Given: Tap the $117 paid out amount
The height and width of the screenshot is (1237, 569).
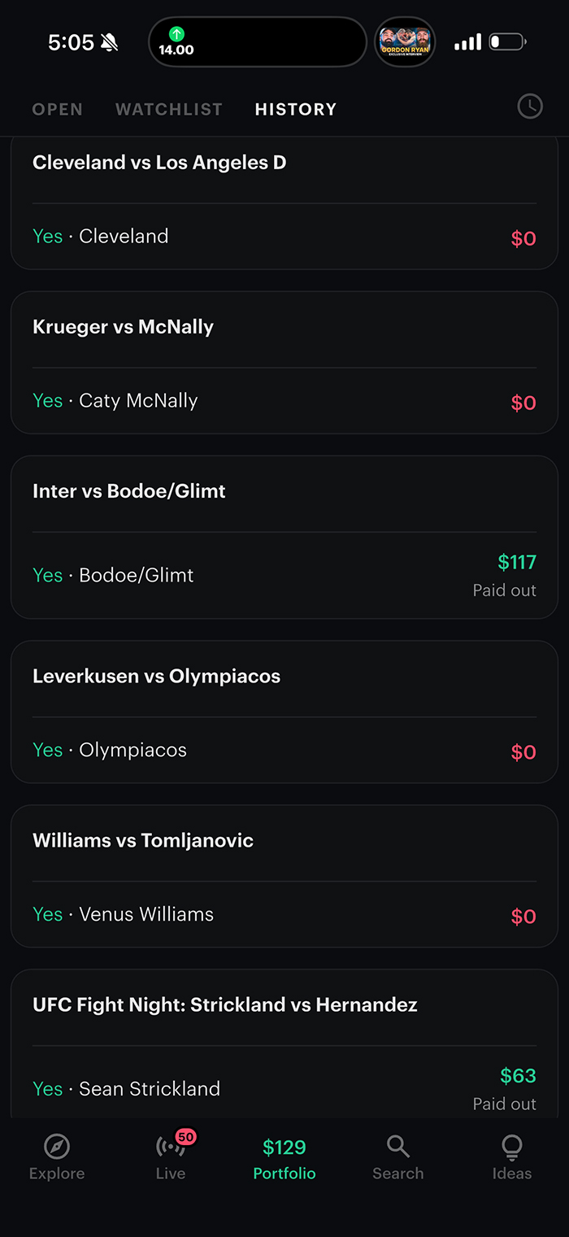Looking at the screenshot, I should pos(516,562).
